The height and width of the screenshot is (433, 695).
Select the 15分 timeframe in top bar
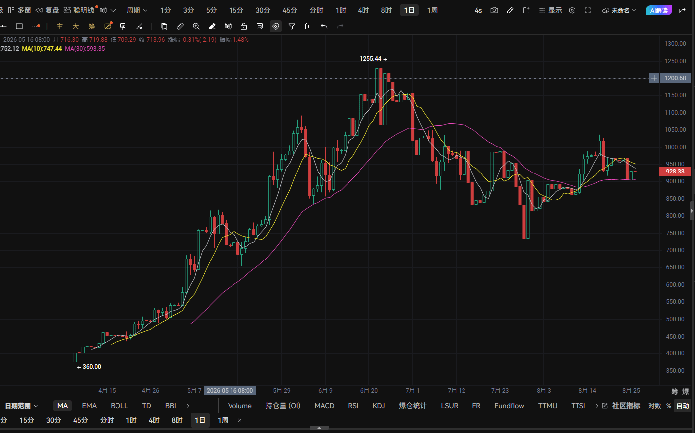coord(236,10)
